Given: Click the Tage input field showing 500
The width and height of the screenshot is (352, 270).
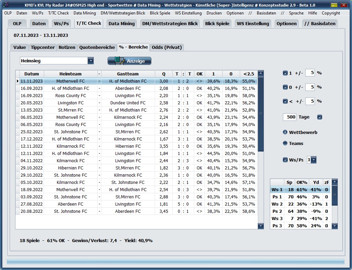Looking at the screenshot, I should [289, 117].
